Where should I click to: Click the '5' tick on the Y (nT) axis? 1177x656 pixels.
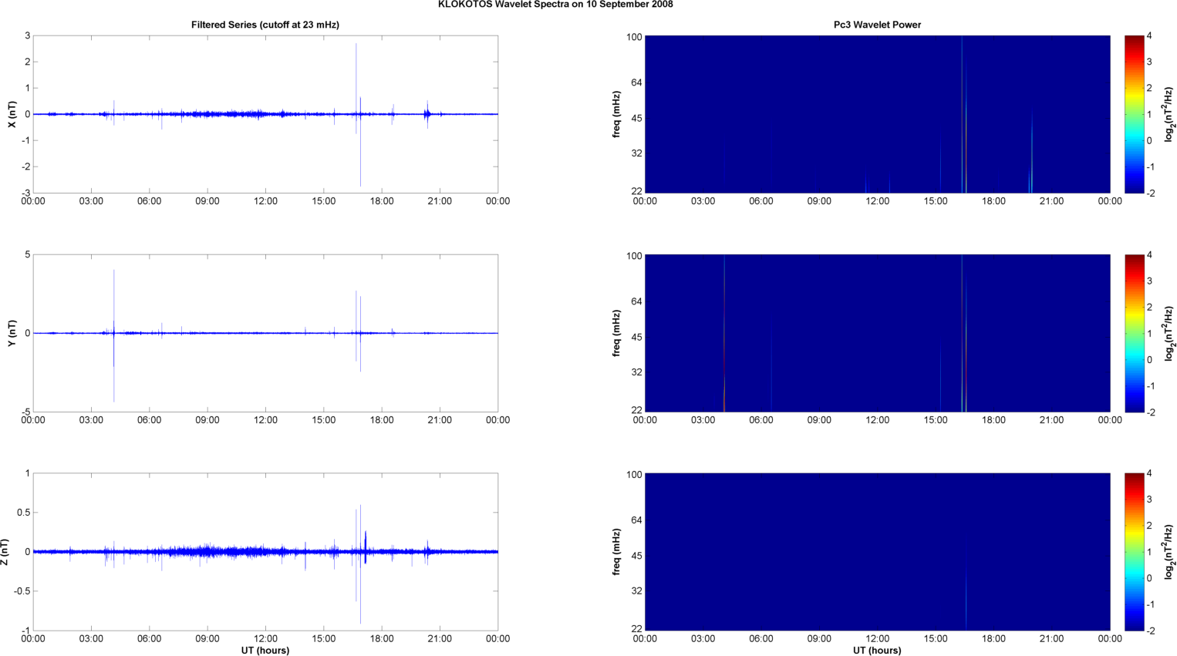coord(28,254)
